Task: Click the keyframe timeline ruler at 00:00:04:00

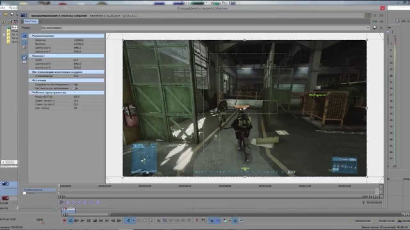Action: coord(145,186)
